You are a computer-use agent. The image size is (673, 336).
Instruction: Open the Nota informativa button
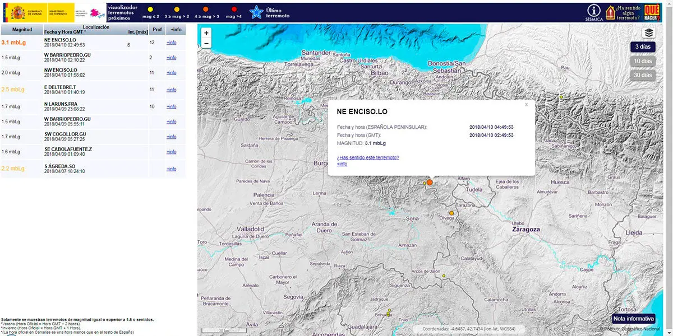click(633, 319)
